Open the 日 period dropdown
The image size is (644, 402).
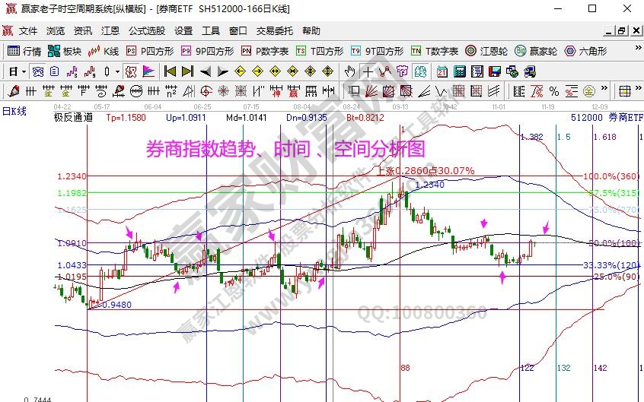[x=18, y=71]
